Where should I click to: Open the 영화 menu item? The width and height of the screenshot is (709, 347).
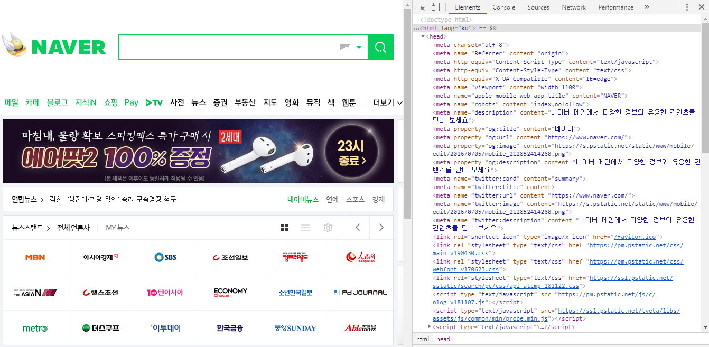coord(292,102)
